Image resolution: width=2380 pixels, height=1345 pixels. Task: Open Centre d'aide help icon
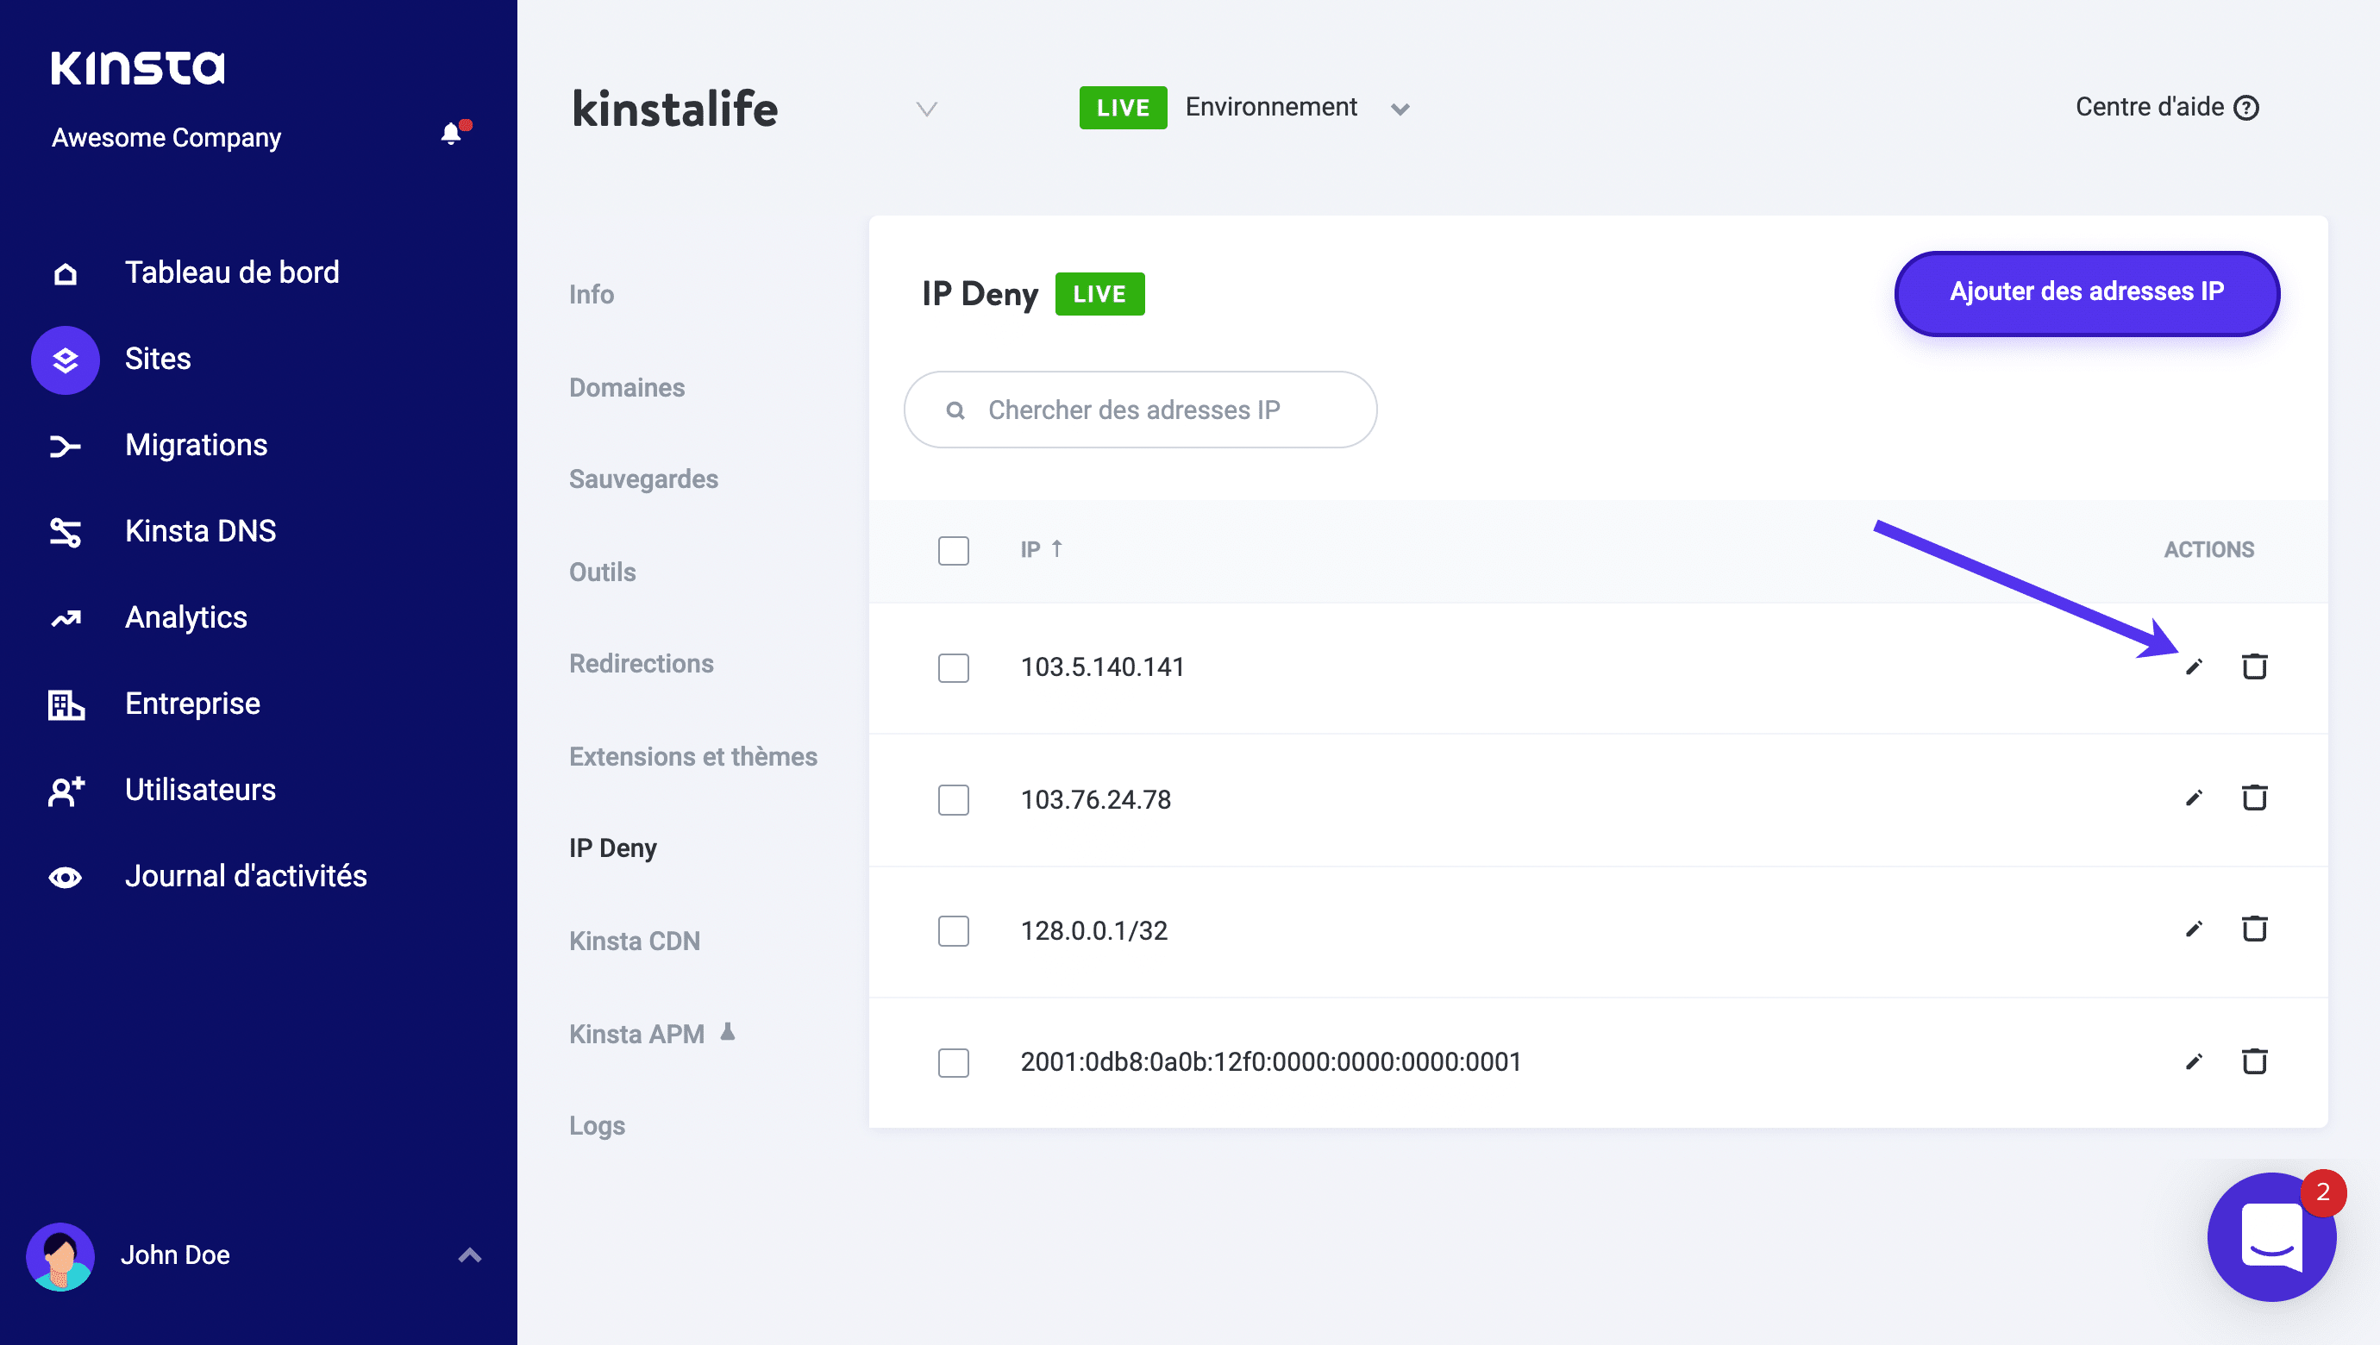pyautogui.click(x=2246, y=108)
